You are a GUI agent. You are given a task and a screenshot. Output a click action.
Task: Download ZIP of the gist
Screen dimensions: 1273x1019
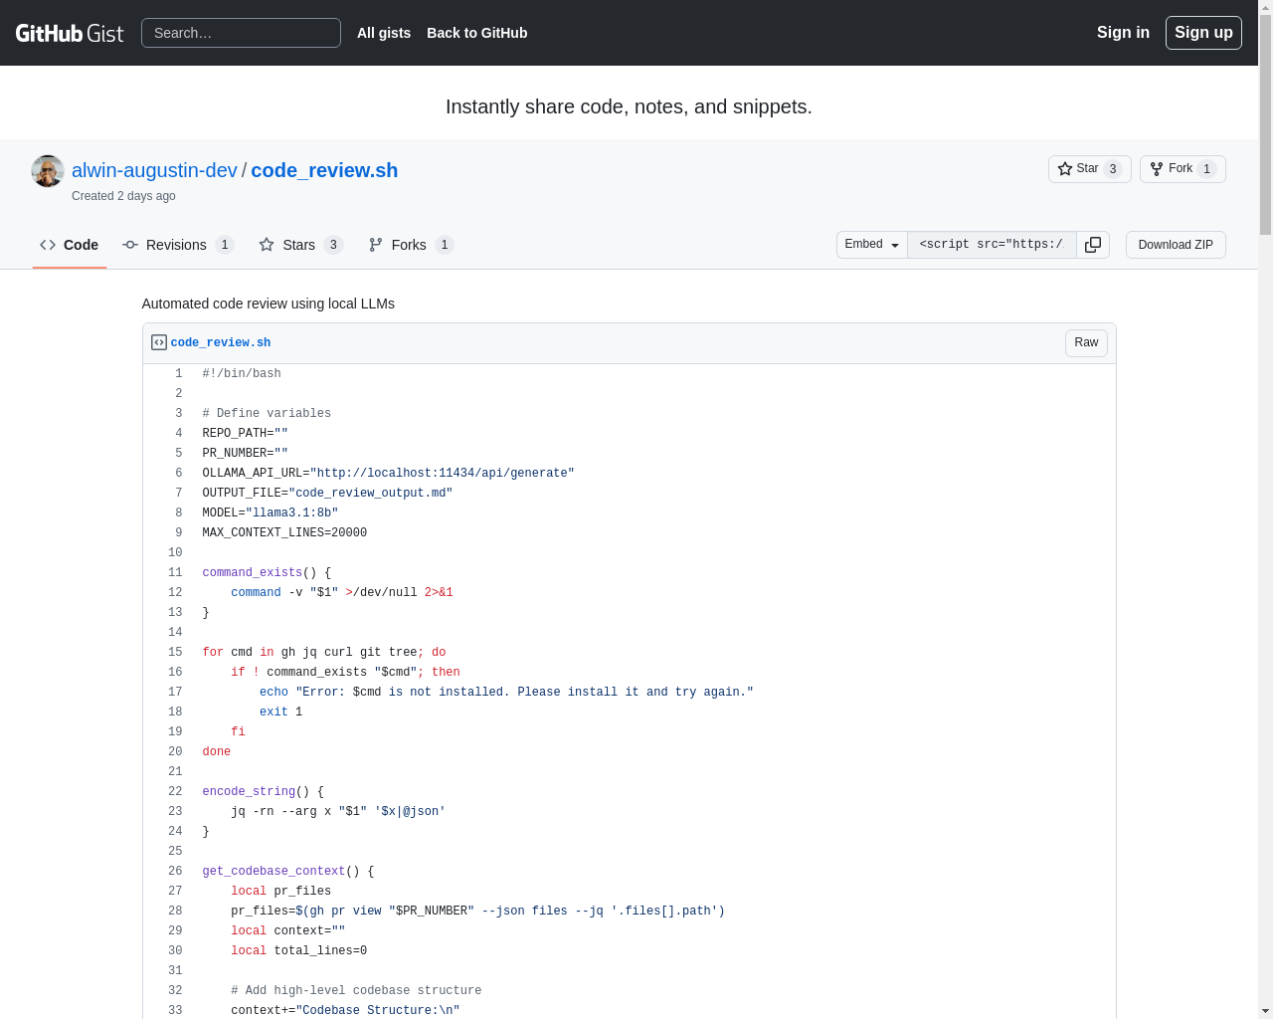pyautogui.click(x=1176, y=245)
